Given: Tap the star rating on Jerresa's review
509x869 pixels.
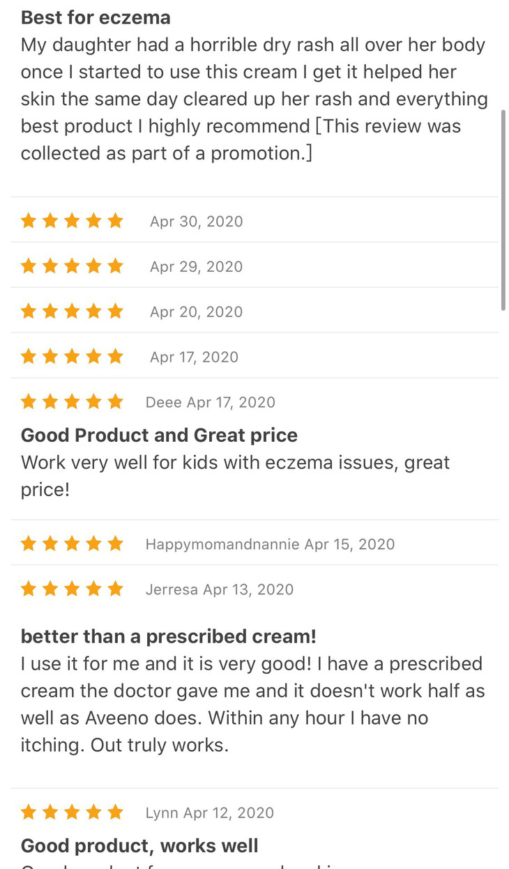Looking at the screenshot, I should coord(72,590).
